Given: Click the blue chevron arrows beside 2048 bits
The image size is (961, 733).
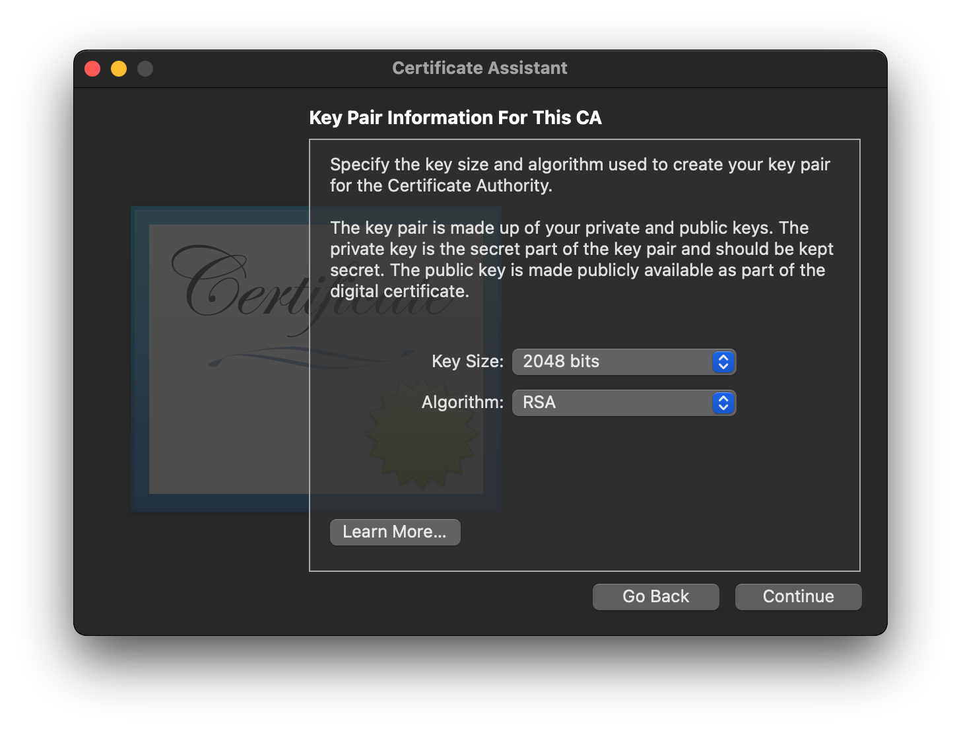Looking at the screenshot, I should [723, 362].
